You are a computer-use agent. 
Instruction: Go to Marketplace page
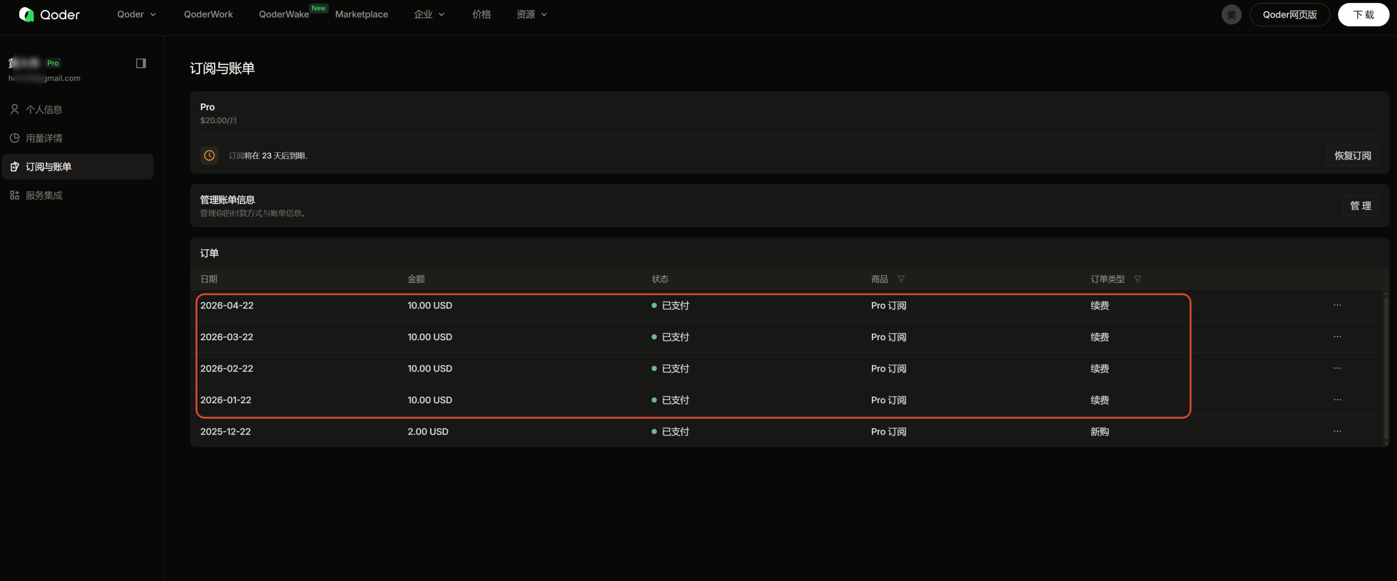pyautogui.click(x=361, y=15)
